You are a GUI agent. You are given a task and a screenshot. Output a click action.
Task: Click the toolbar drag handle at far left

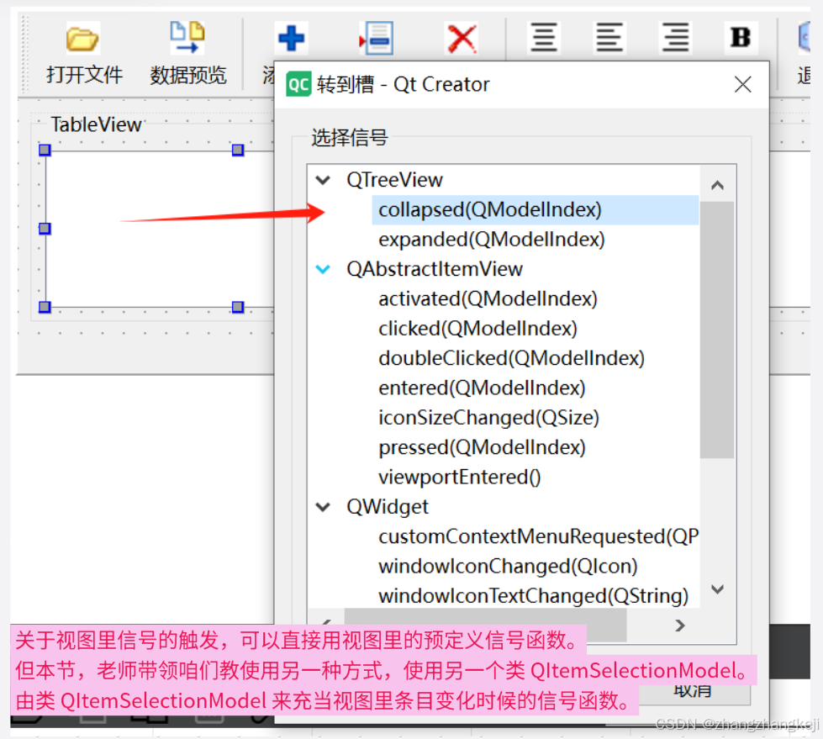[24, 54]
